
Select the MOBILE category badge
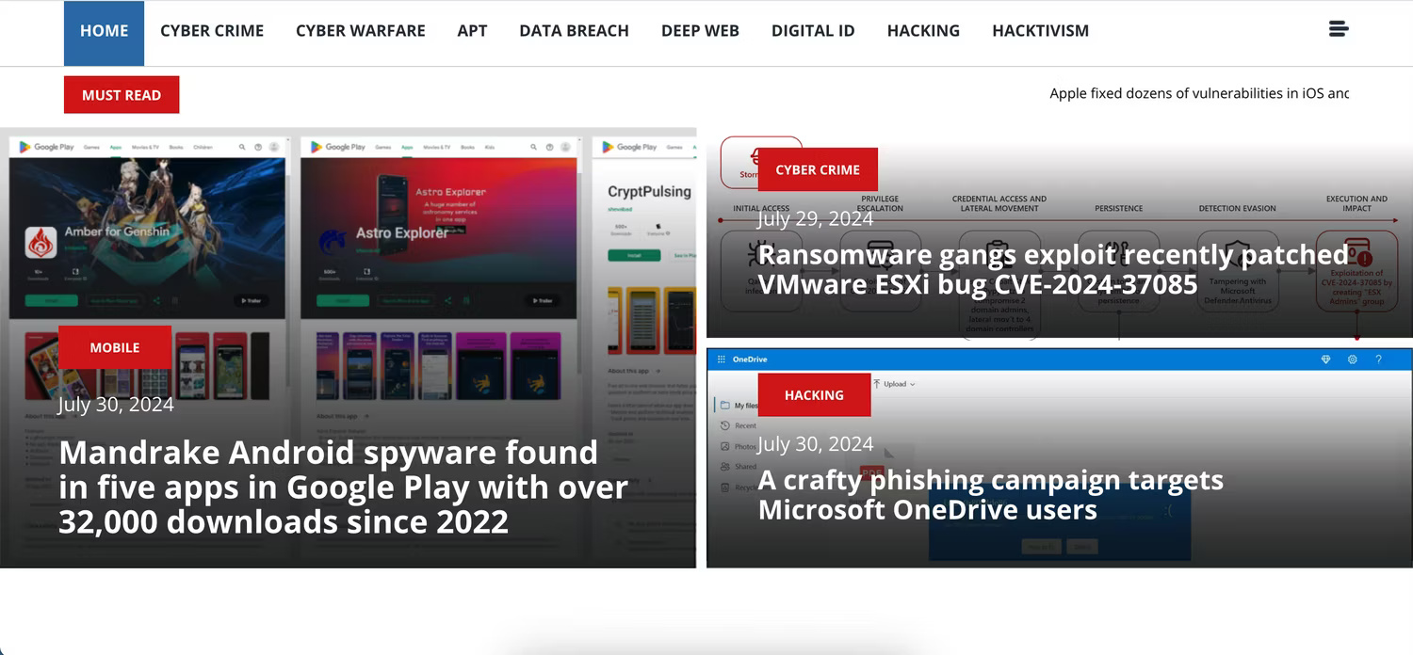(x=114, y=347)
